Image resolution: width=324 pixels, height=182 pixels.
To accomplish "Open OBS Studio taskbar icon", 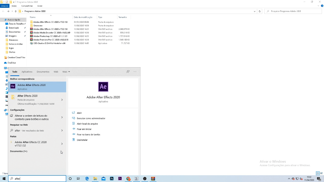I will point(145,179).
